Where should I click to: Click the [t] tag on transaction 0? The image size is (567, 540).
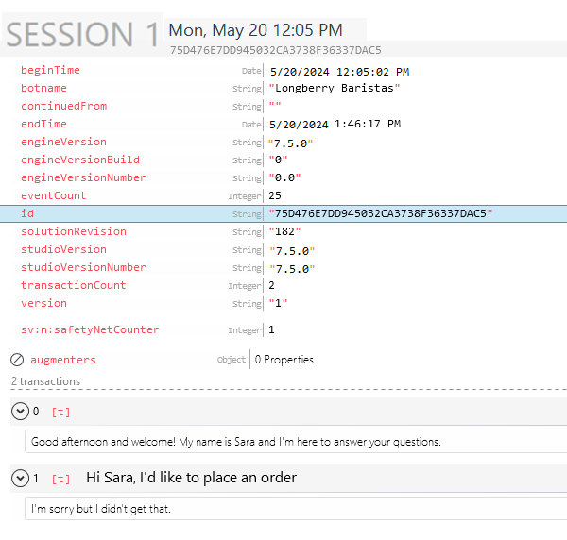(60, 412)
